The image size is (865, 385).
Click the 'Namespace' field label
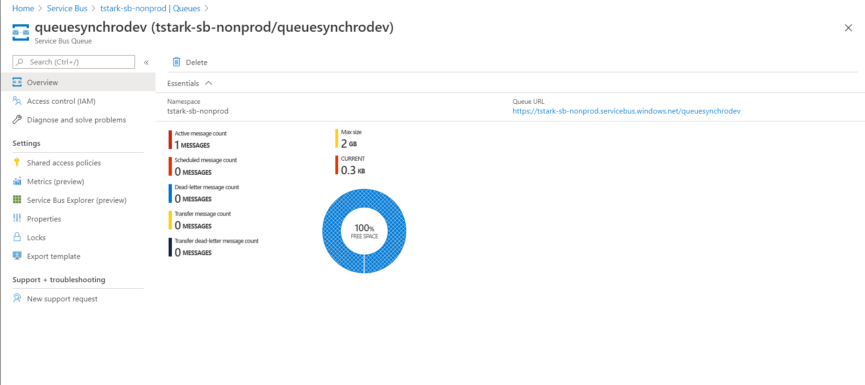(x=184, y=101)
